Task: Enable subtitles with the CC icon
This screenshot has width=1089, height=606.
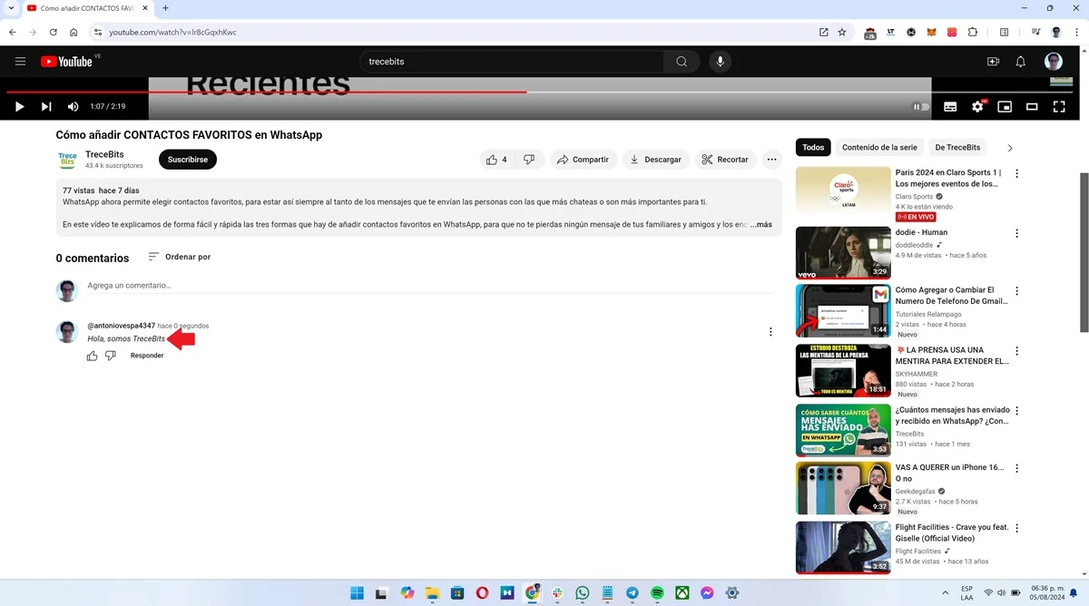Action: [x=949, y=106]
